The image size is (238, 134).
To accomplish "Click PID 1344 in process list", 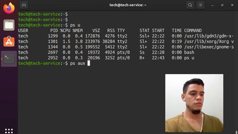I will click(53, 47).
